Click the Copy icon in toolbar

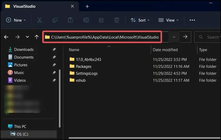(55, 20)
